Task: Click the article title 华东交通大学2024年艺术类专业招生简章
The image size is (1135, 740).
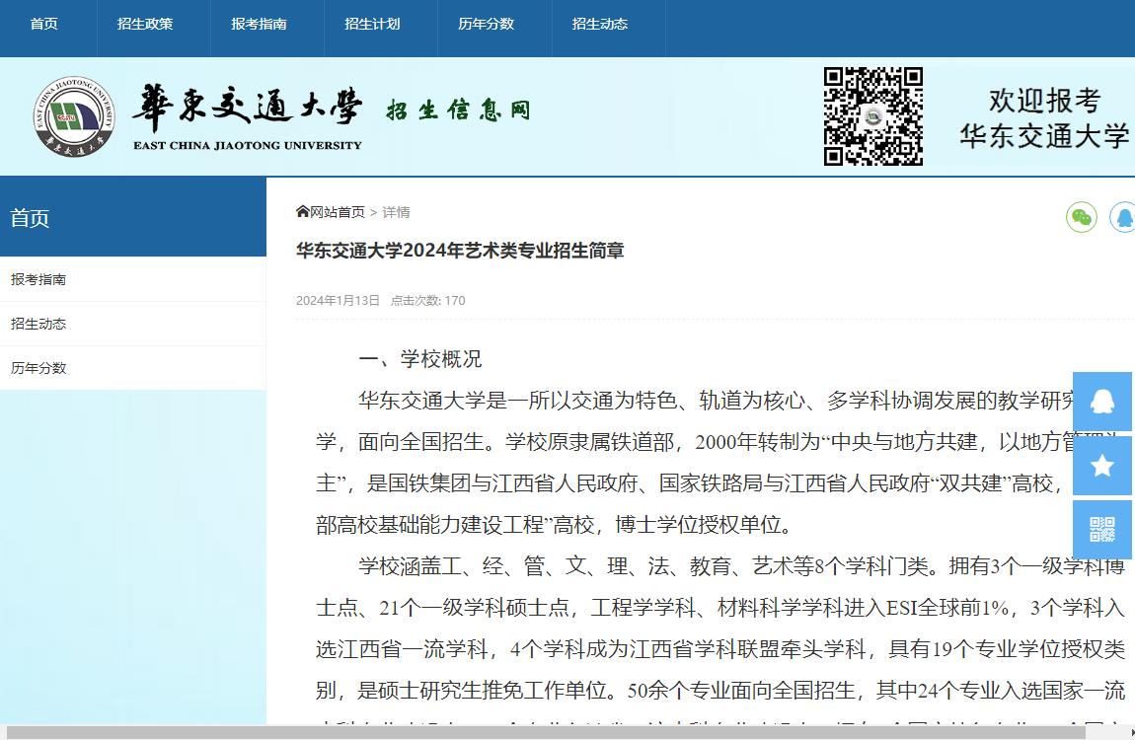Action: 460,251
